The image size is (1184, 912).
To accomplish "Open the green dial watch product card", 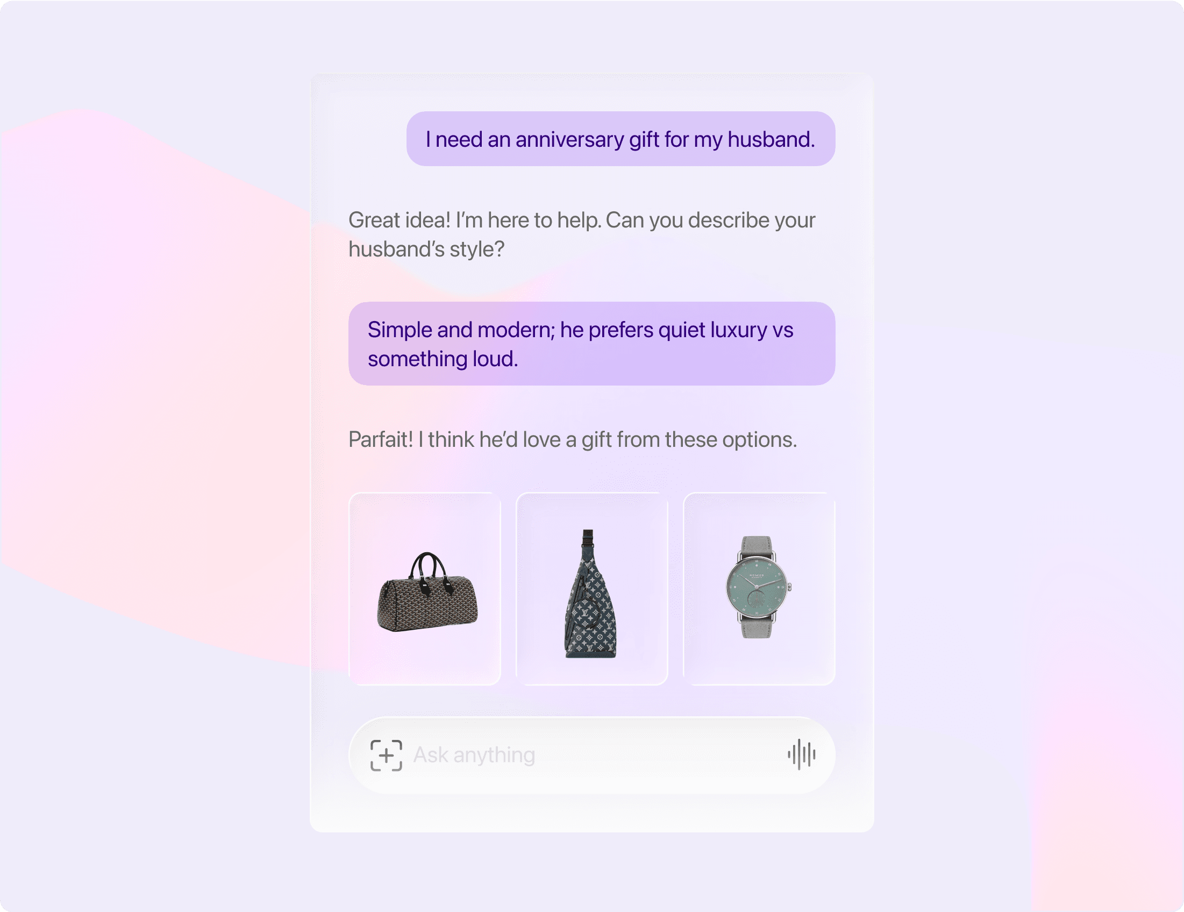I will point(759,589).
